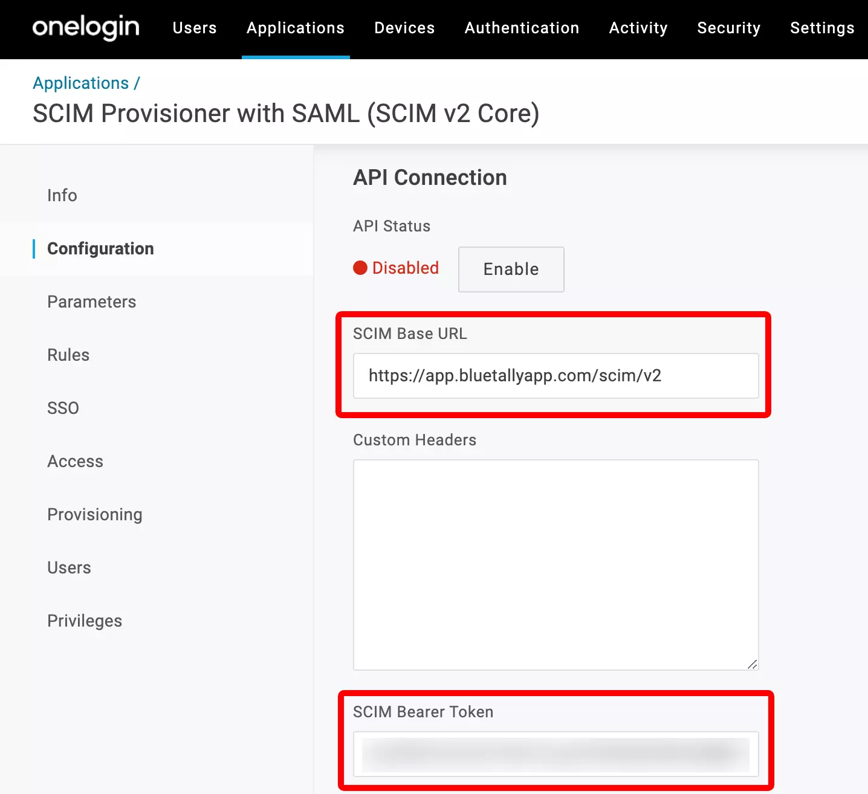Open the Devices menu

(x=404, y=28)
